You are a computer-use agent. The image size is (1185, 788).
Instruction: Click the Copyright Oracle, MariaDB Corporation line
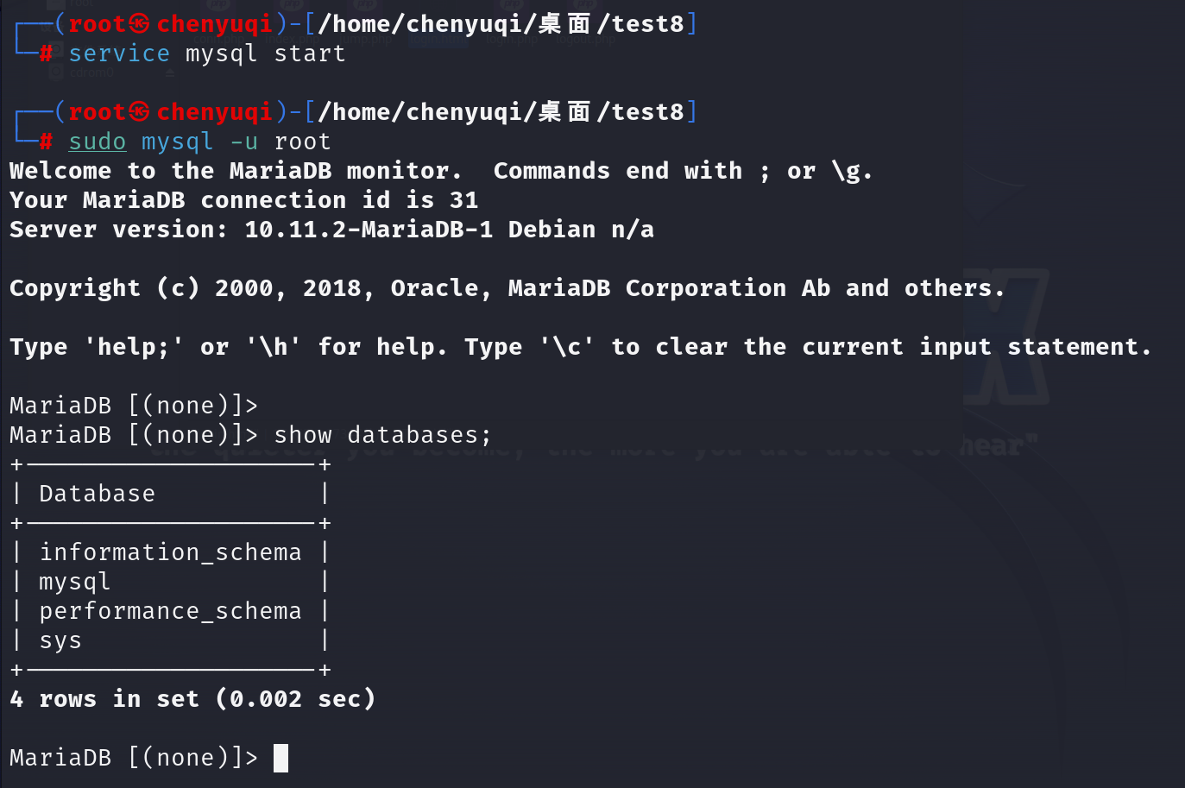(507, 288)
